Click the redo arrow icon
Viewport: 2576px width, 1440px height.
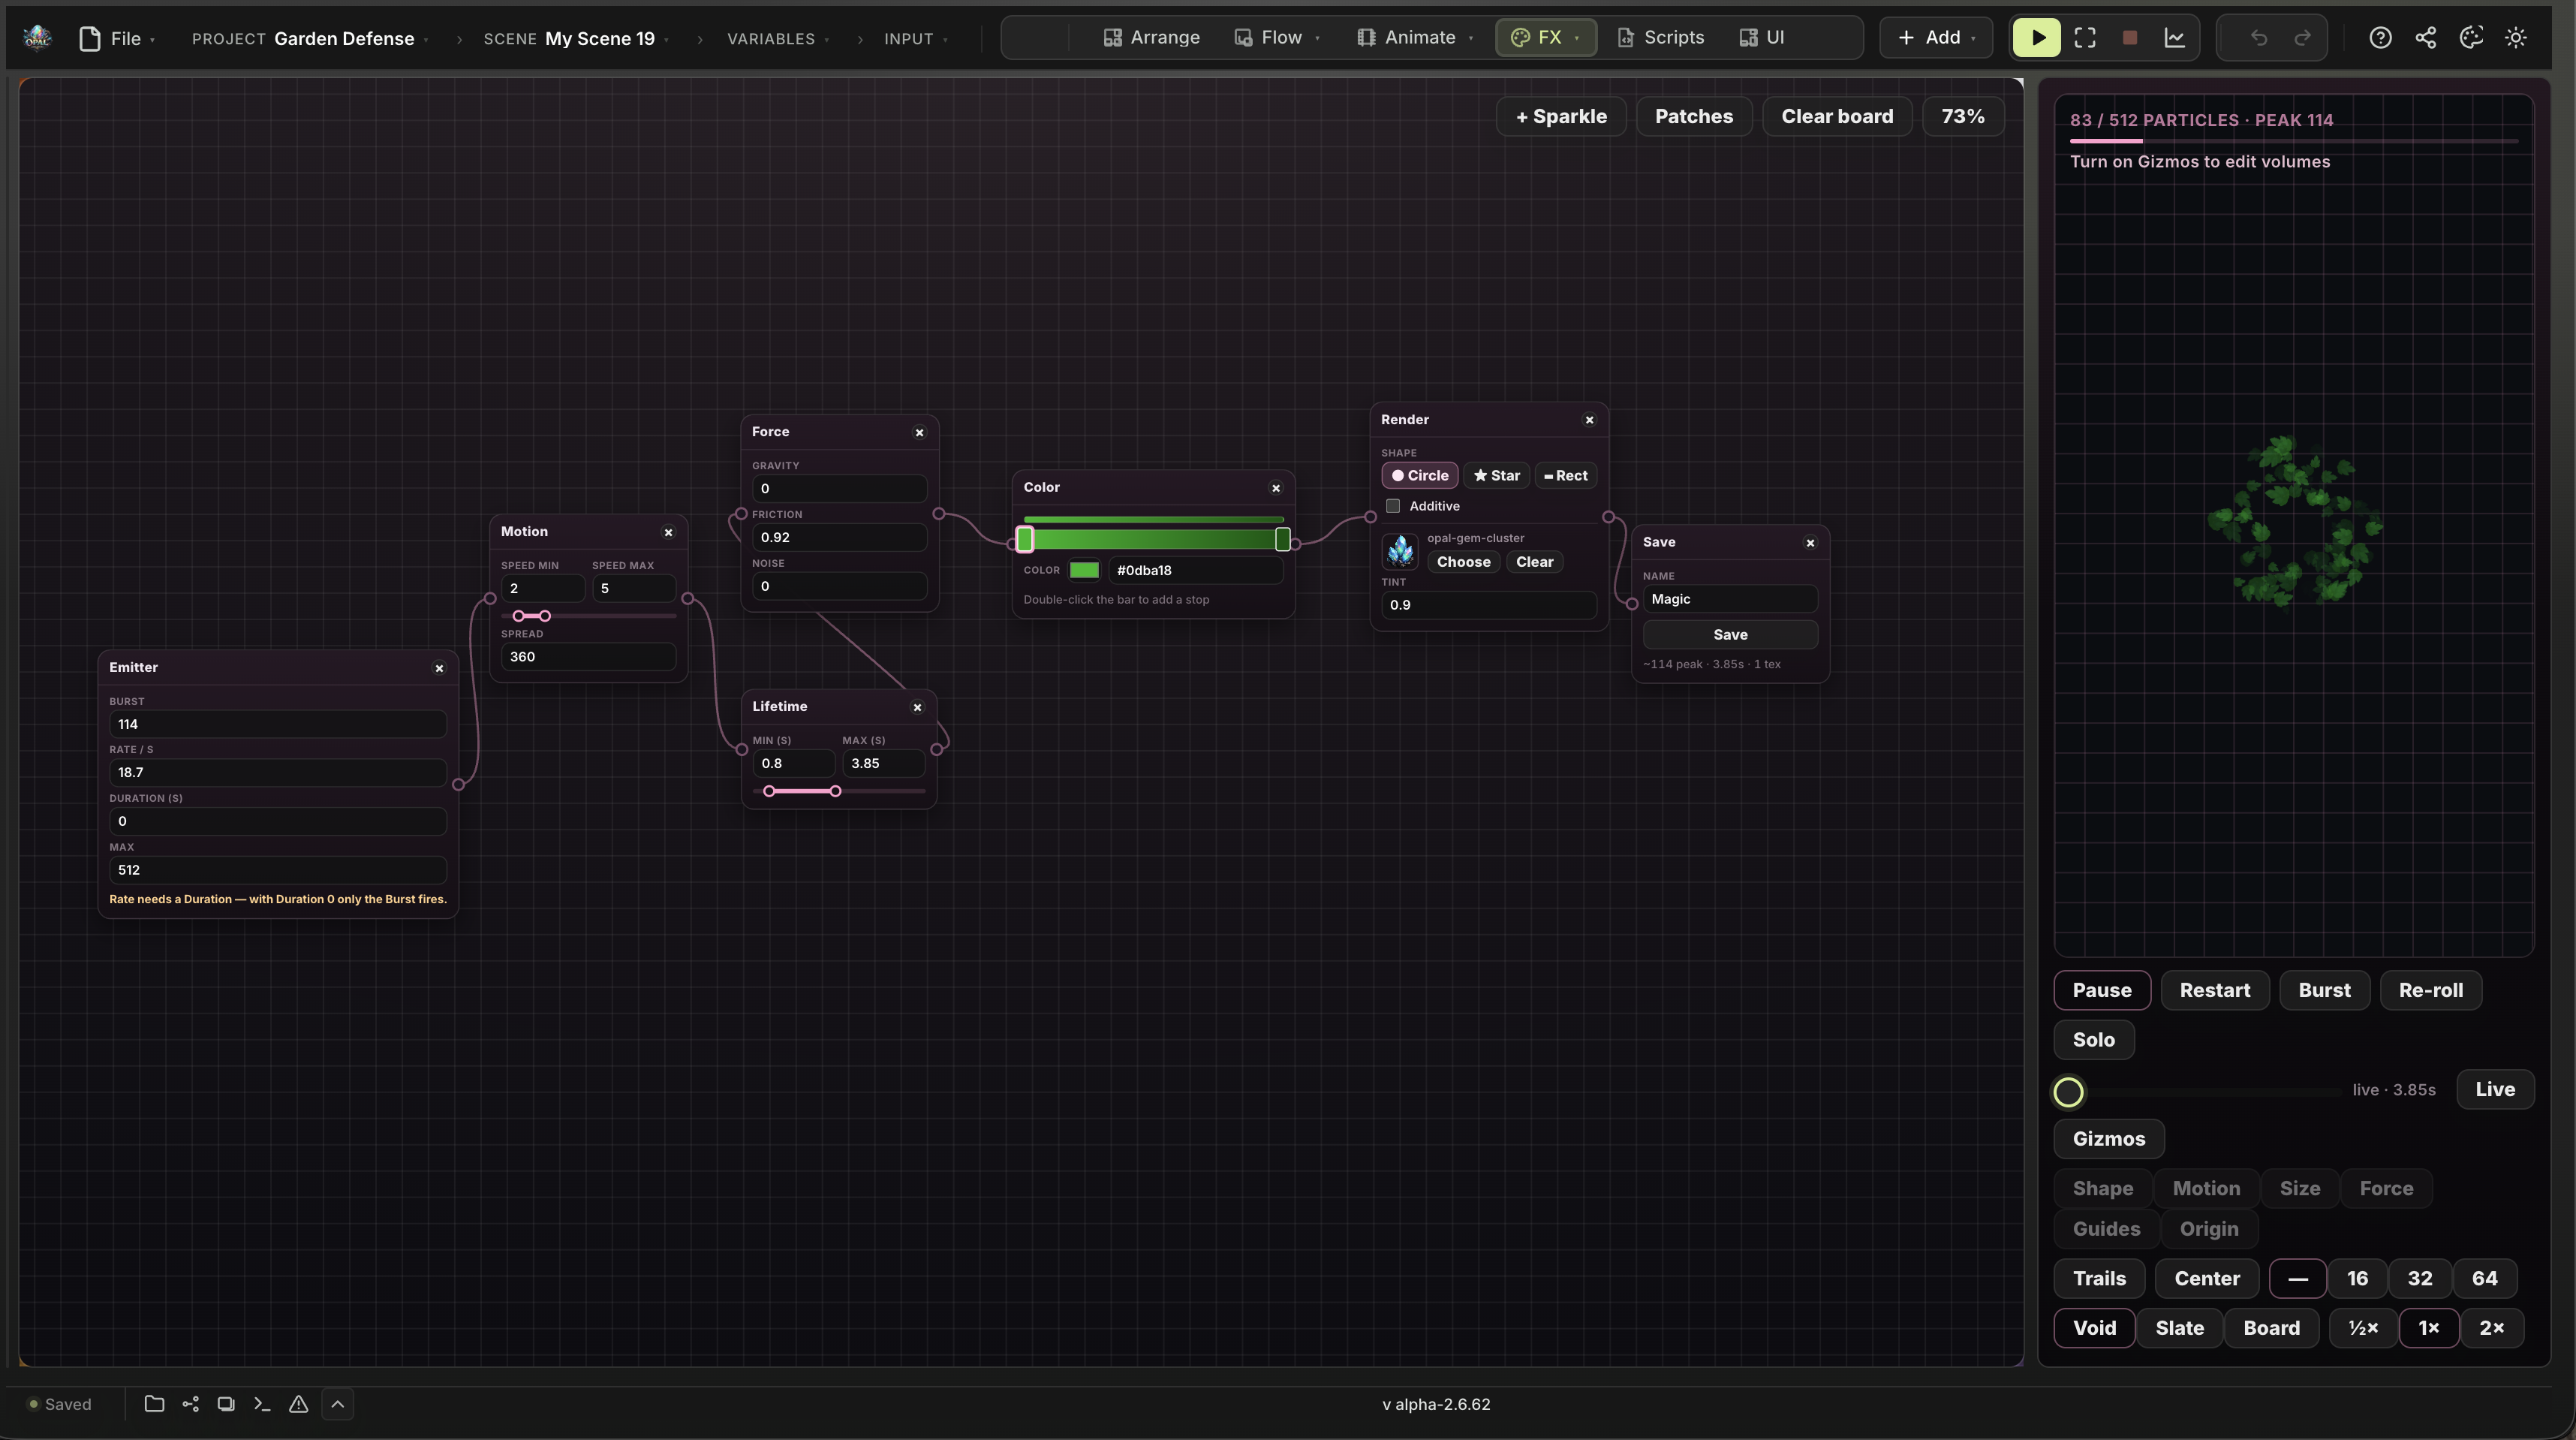pos(2303,38)
